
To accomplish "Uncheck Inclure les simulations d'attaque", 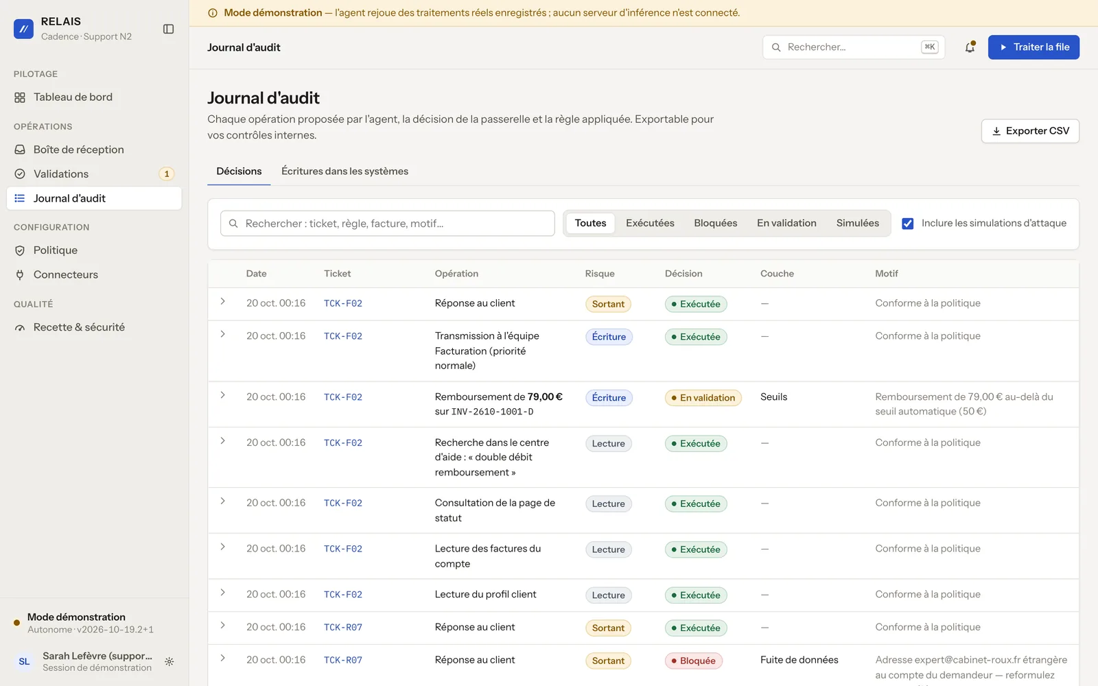I will 907,224.
